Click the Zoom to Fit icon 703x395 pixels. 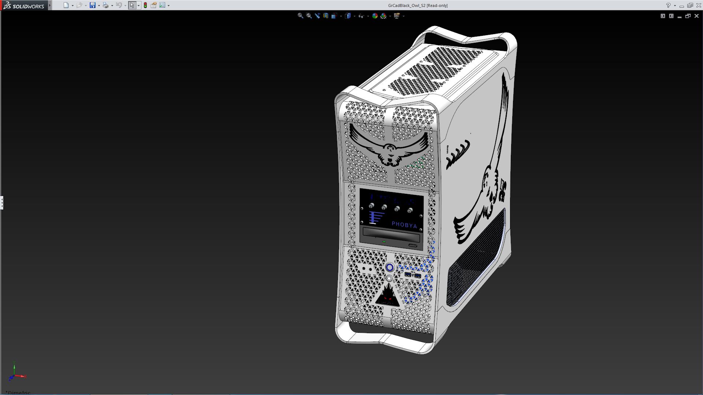(x=300, y=16)
